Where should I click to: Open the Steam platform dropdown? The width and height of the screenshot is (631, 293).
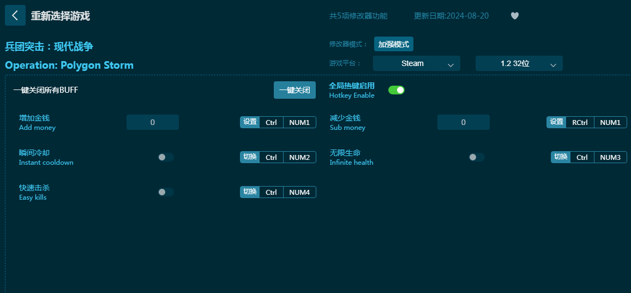tap(416, 63)
